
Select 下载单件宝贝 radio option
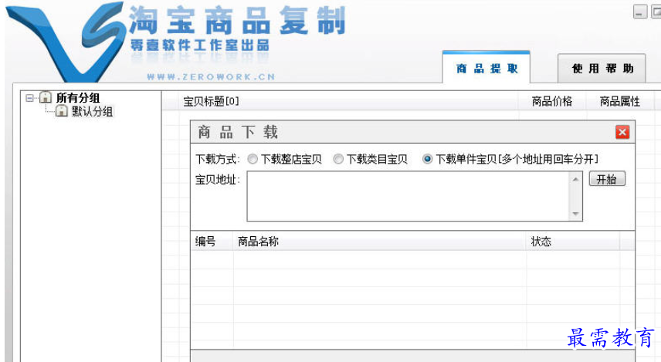pos(427,159)
